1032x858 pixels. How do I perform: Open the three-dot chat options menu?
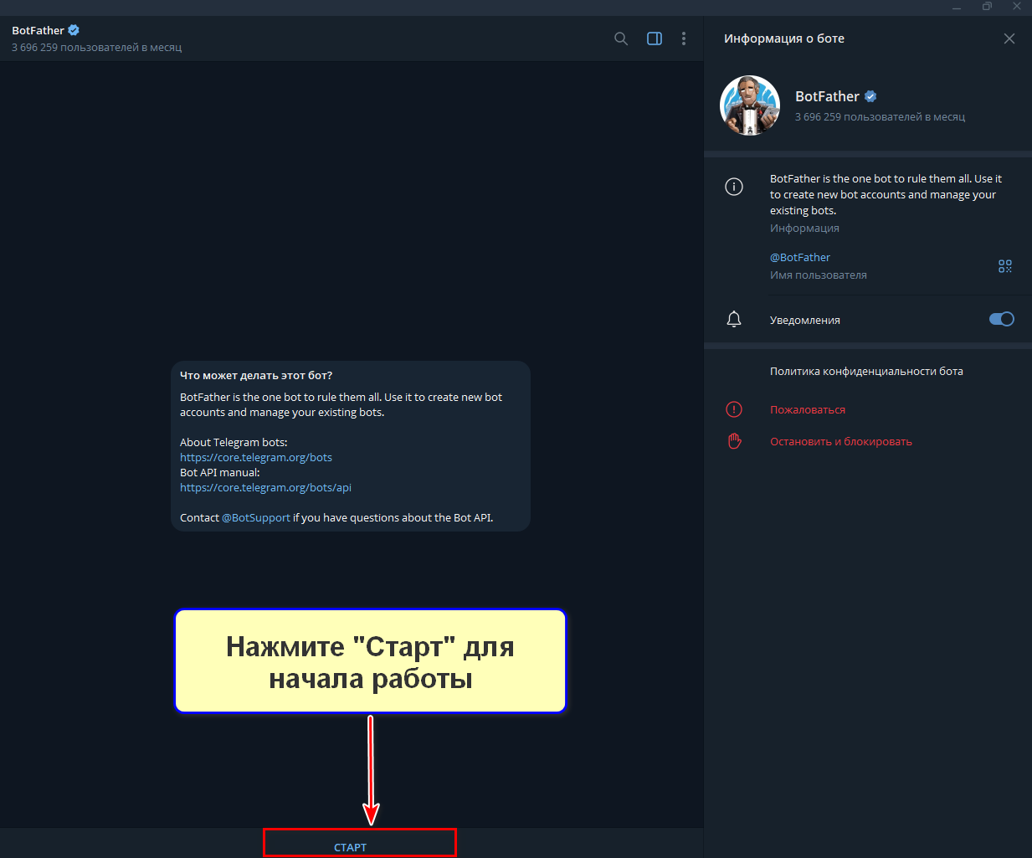coord(684,39)
